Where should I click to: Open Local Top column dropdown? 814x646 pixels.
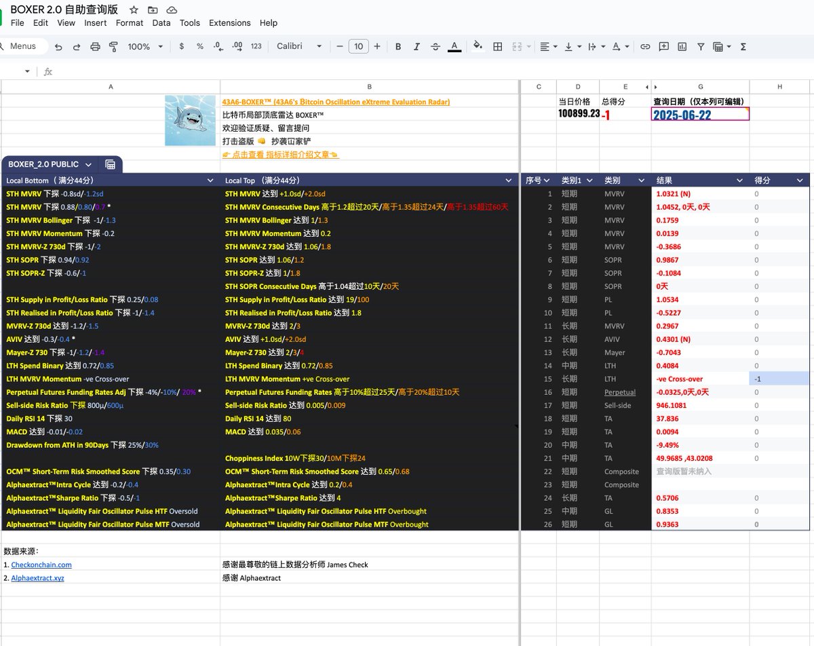[509, 180]
